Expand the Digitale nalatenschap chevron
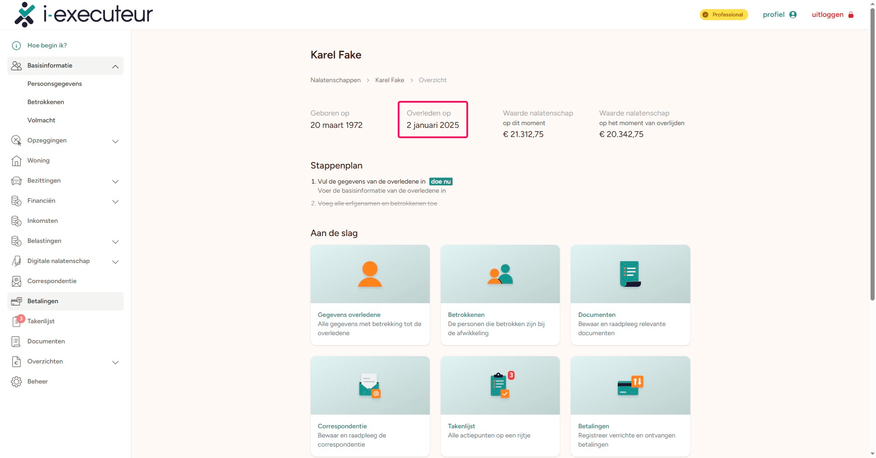Screen dimensions: 876x458 click(115, 262)
